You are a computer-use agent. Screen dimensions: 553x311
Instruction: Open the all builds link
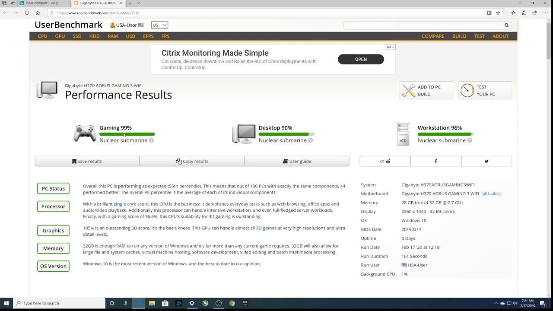point(491,194)
